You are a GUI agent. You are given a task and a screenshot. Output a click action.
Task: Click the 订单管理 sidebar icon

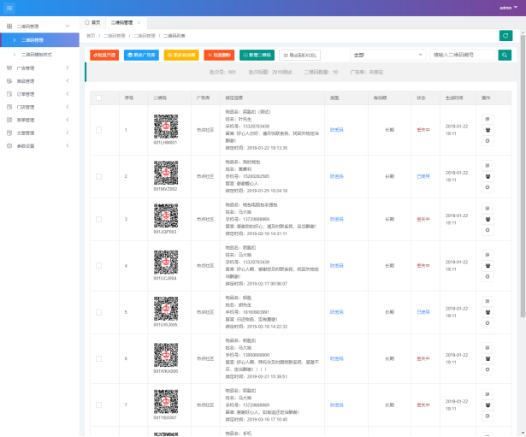[x=9, y=94]
